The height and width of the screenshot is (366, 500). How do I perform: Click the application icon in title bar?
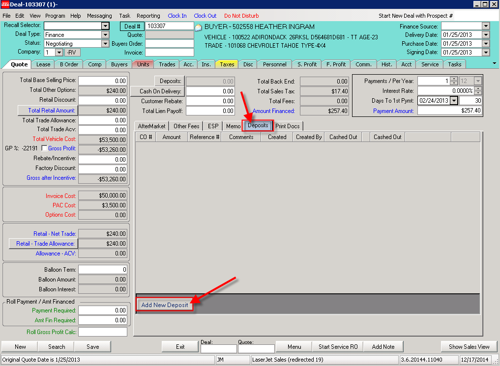(5, 4)
